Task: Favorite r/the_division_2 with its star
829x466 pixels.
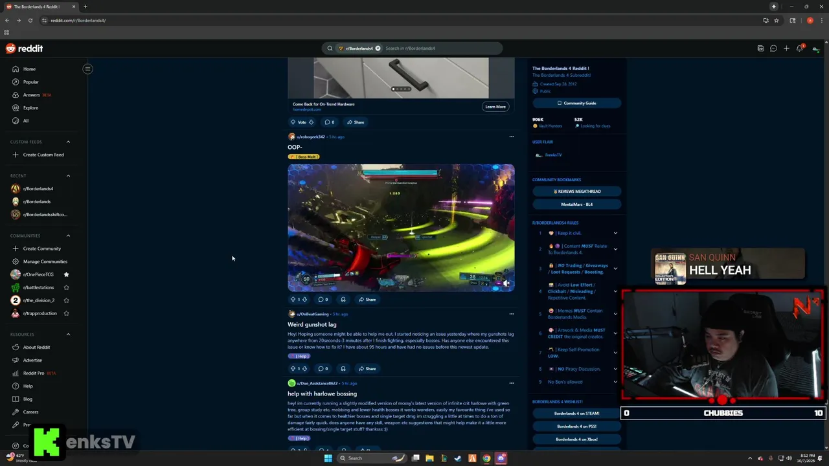Action: click(66, 300)
